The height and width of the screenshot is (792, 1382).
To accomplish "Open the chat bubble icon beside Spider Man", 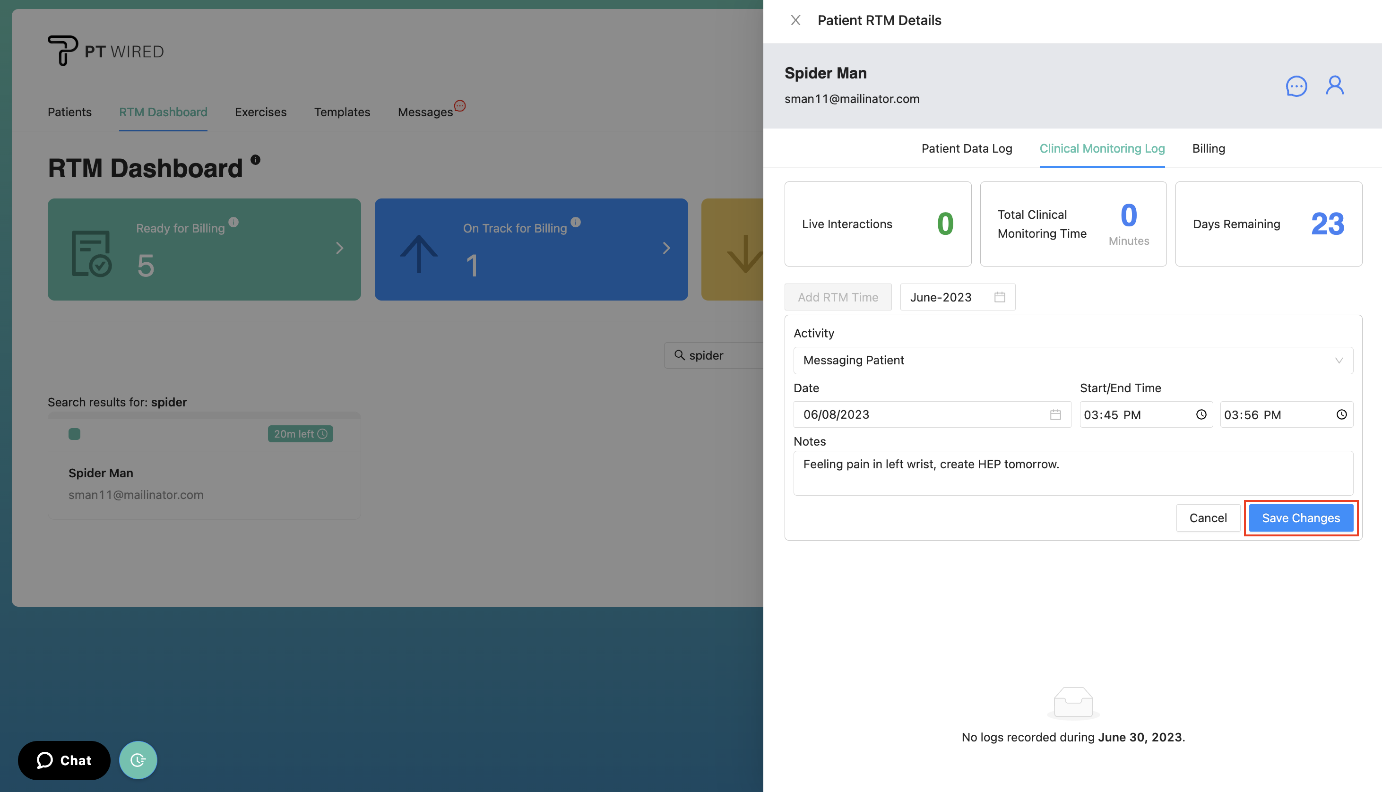I will 1296,86.
